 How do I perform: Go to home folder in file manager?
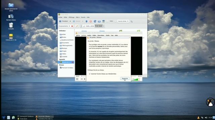tap(99, 21)
